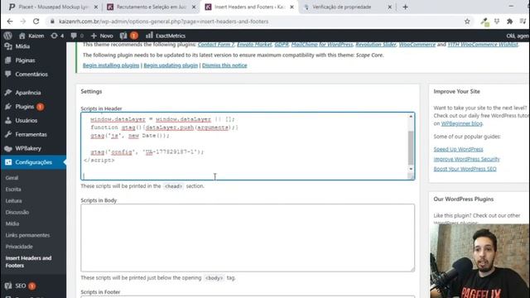
Task: Open the WordPress logo menu in admin bar
Action: [7, 36]
